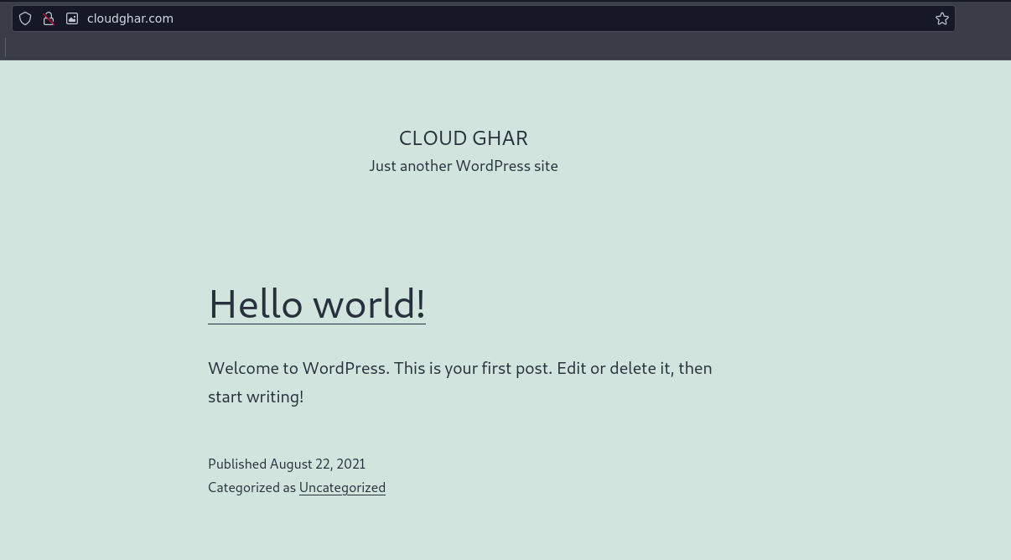This screenshot has width=1011, height=560.
Task: Click the 'Welcome to WordPress' paragraph
Action: pyautogui.click(x=460, y=382)
